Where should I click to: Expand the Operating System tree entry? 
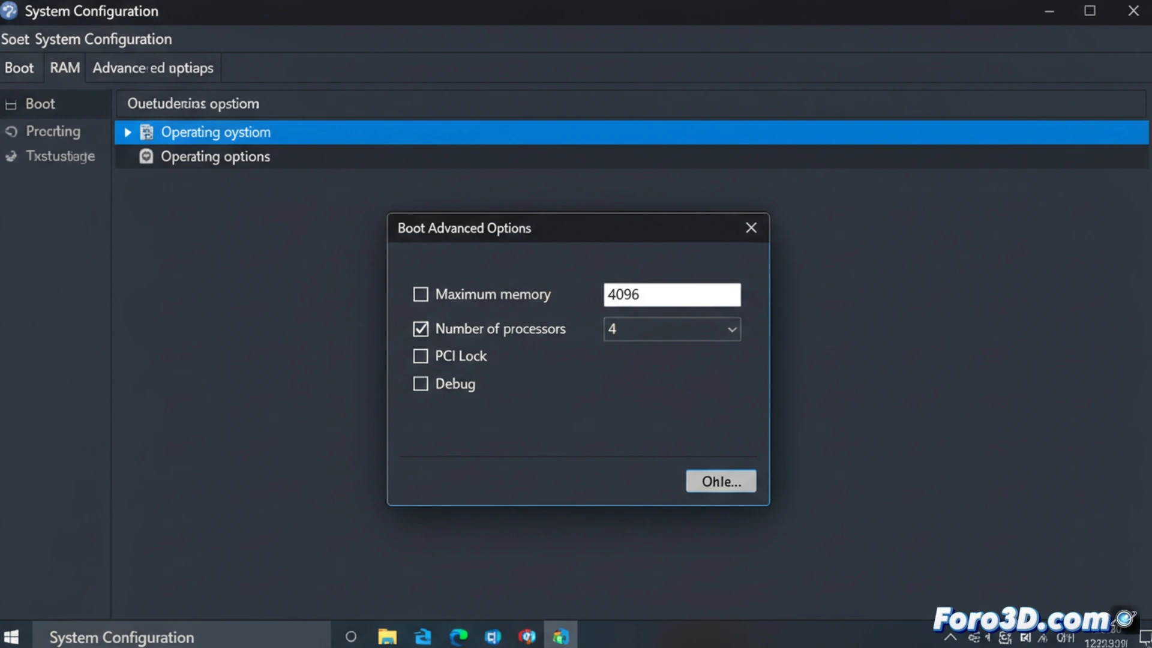[127, 132]
